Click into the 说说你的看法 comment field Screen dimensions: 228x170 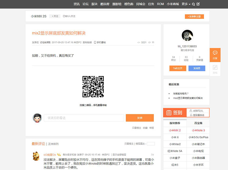tap(84, 118)
